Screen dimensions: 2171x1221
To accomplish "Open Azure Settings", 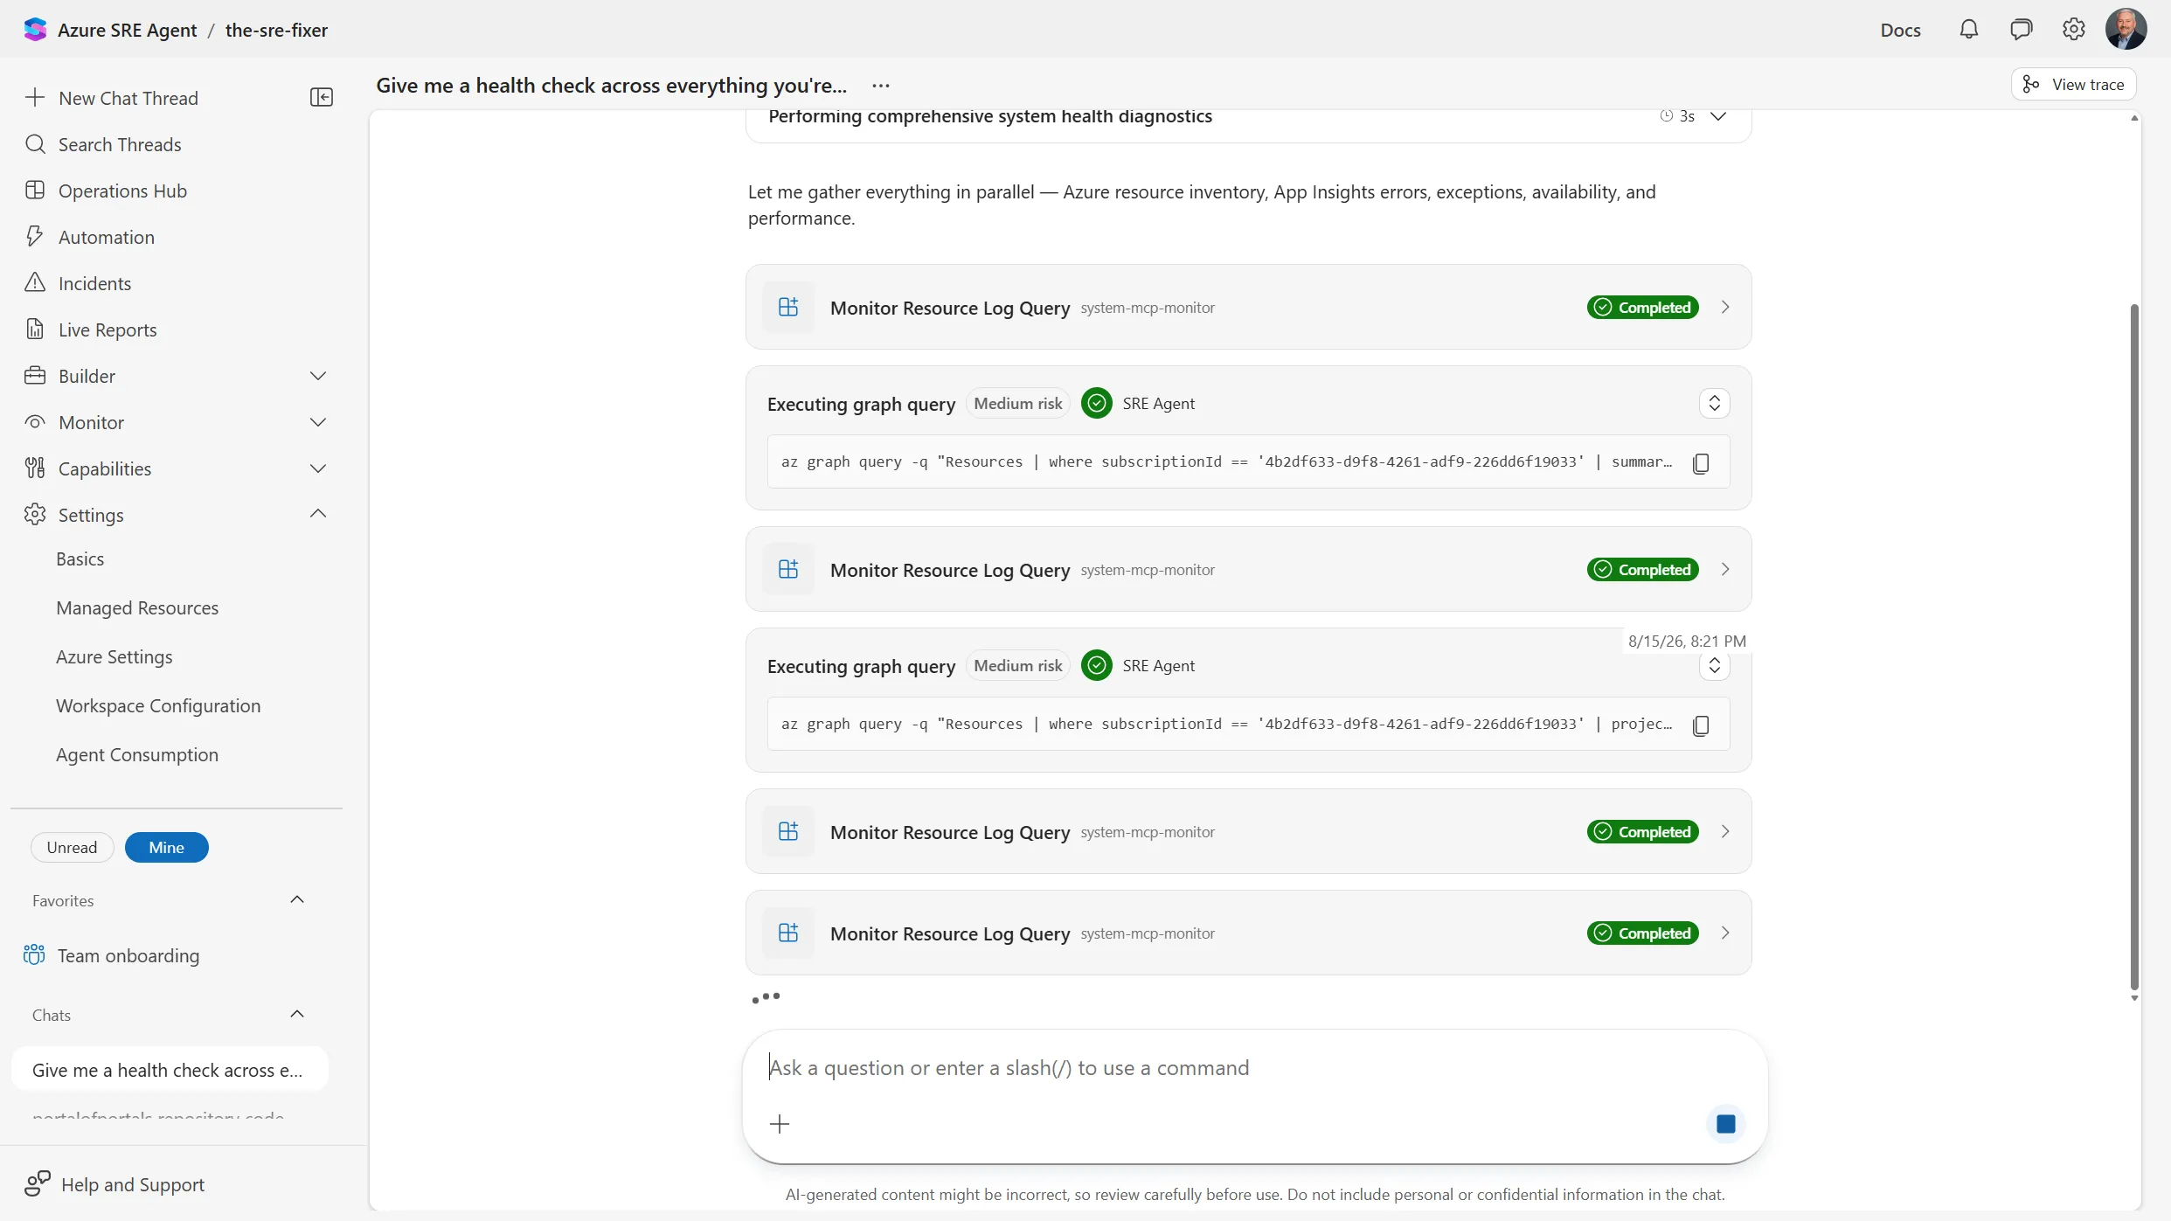I will (x=114, y=657).
